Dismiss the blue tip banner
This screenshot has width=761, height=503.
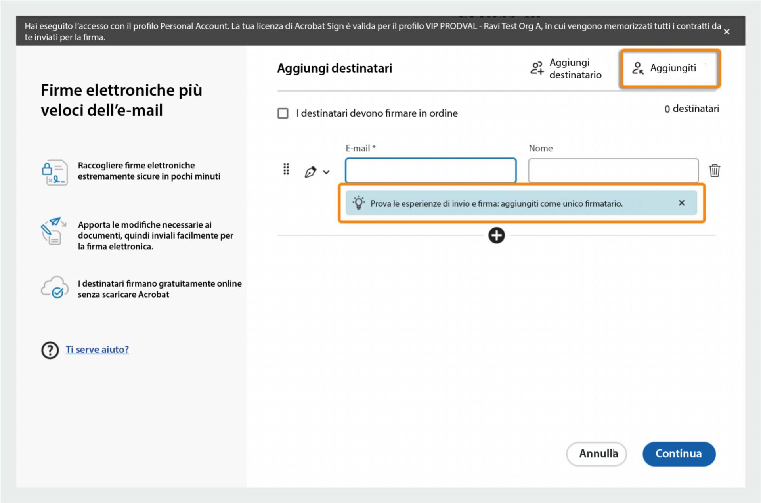click(x=681, y=203)
